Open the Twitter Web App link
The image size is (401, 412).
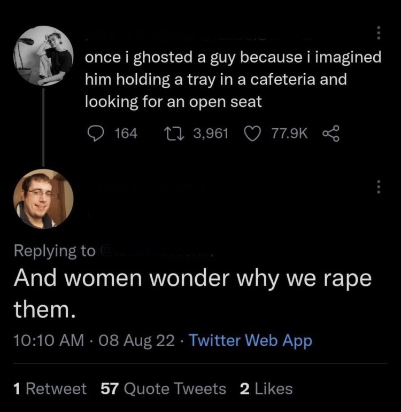251,340
